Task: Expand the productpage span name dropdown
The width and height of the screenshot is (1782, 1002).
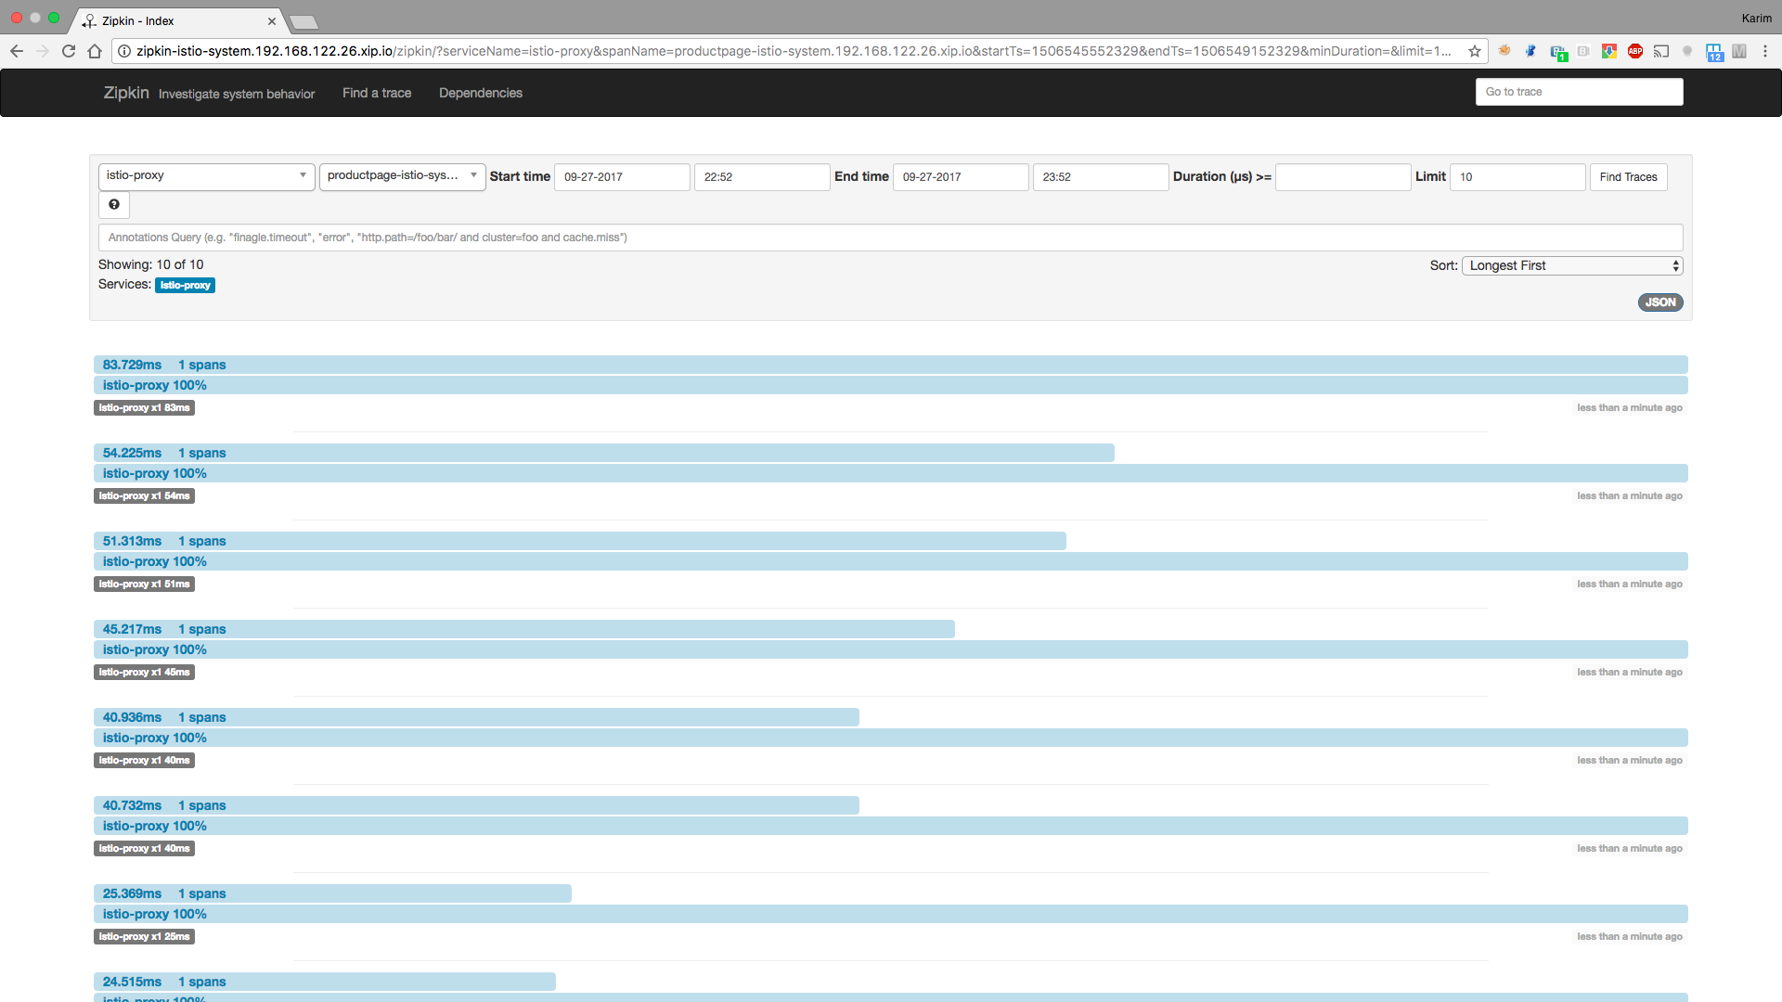Action: coord(402,176)
